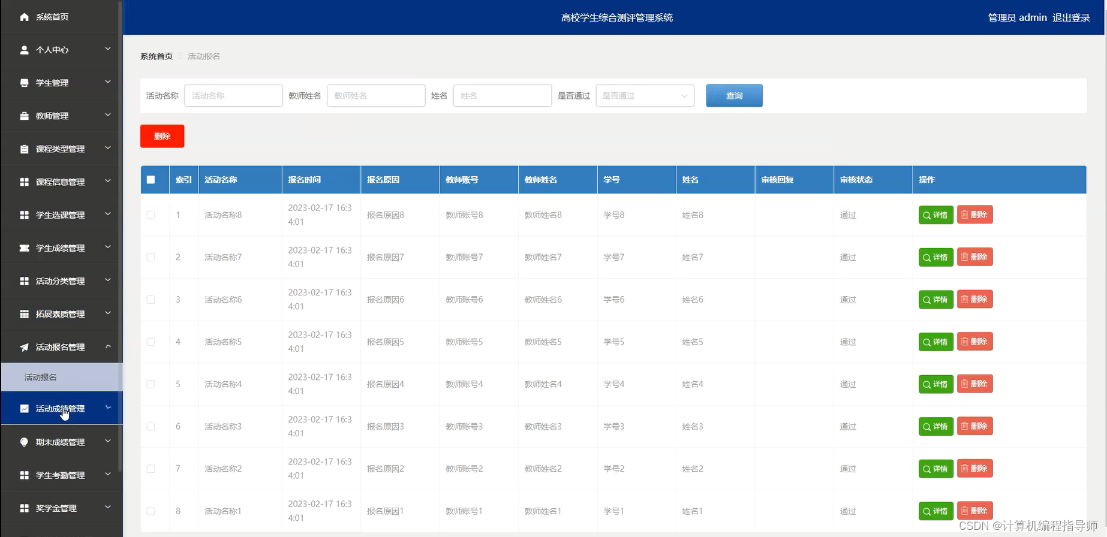
Task: Tick the checkbox for 活动名称2 row
Action: tap(151, 469)
